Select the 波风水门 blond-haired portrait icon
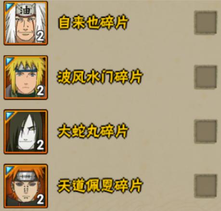Screen dimensions: 221x211 26,78
